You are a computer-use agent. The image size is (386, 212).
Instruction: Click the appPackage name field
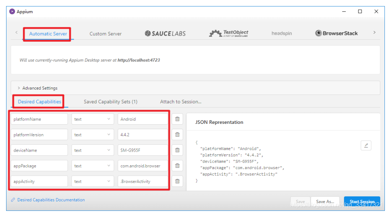[x=39, y=166]
